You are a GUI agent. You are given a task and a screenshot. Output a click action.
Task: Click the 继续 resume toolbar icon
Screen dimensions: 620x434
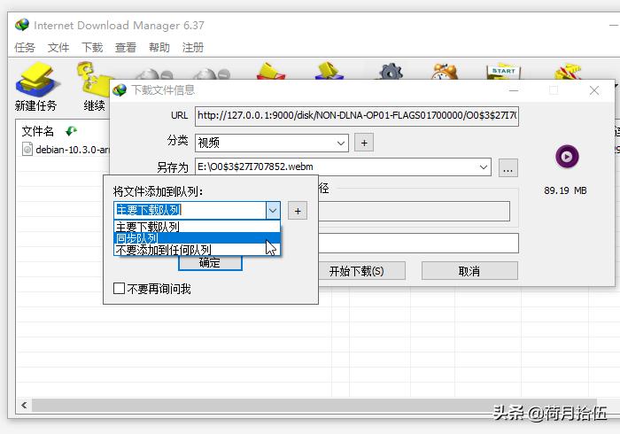tap(93, 81)
